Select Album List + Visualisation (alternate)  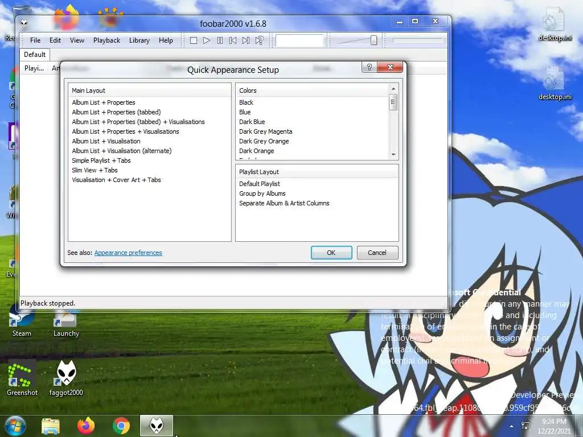tap(122, 151)
